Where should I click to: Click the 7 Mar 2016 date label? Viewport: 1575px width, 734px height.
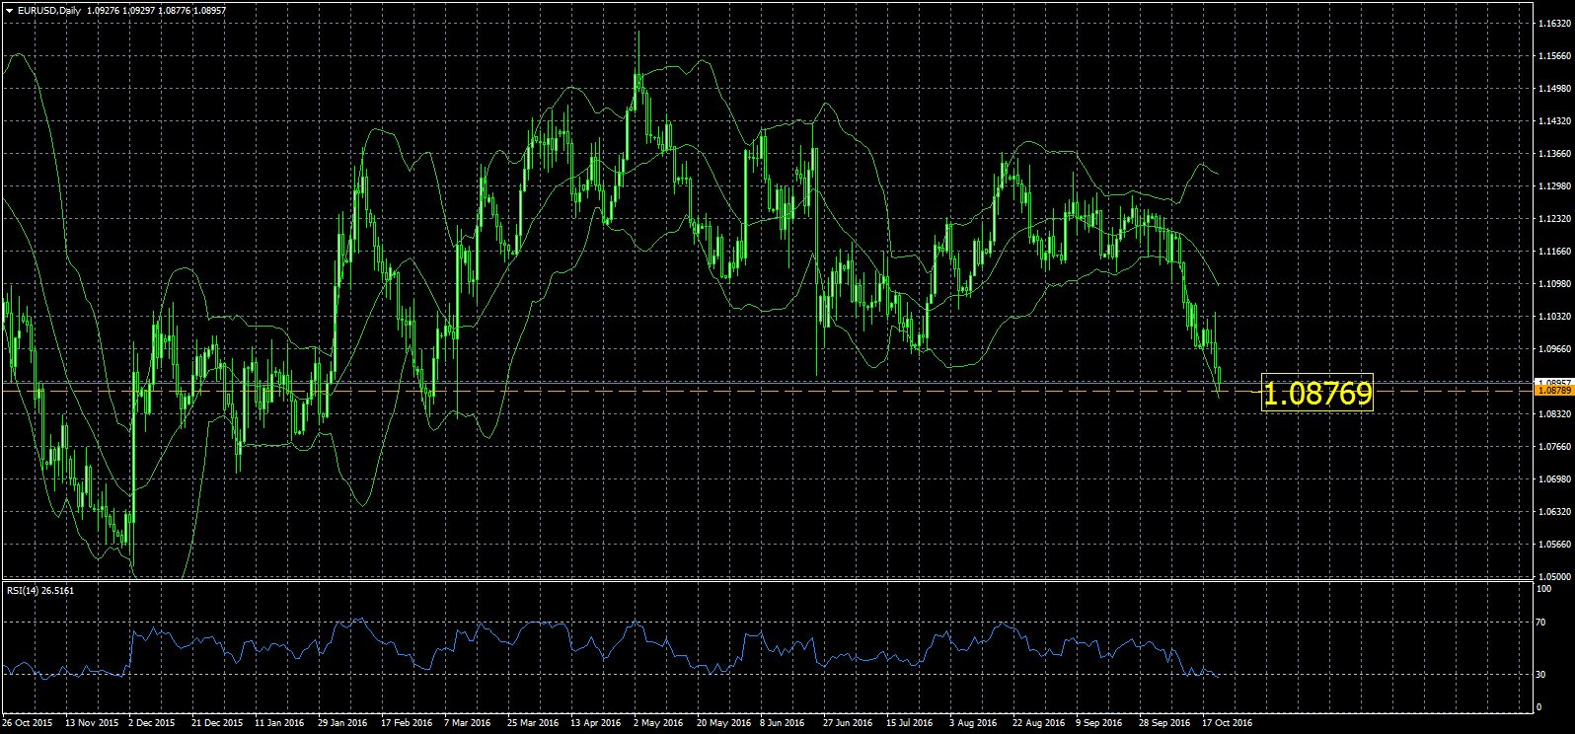pyautogui.click(x=468, y=723)
